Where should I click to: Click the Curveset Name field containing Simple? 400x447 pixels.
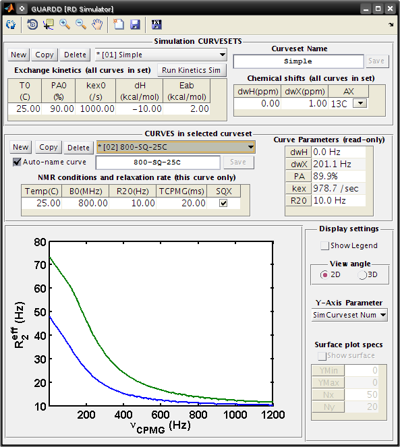click(298, 61)
